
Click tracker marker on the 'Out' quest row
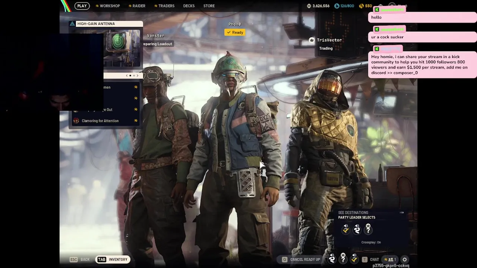[136, 109]
